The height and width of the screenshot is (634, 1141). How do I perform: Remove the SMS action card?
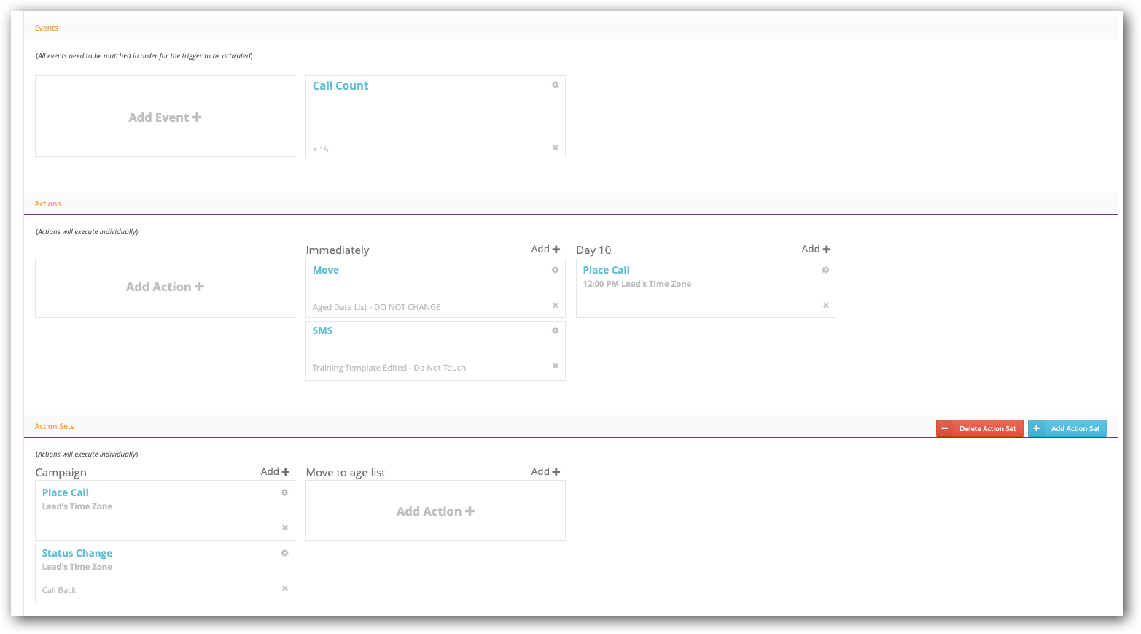pyautogui.click(x=555, y=366)
